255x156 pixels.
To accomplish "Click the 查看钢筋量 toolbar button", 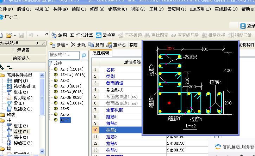I will point(185,35).
